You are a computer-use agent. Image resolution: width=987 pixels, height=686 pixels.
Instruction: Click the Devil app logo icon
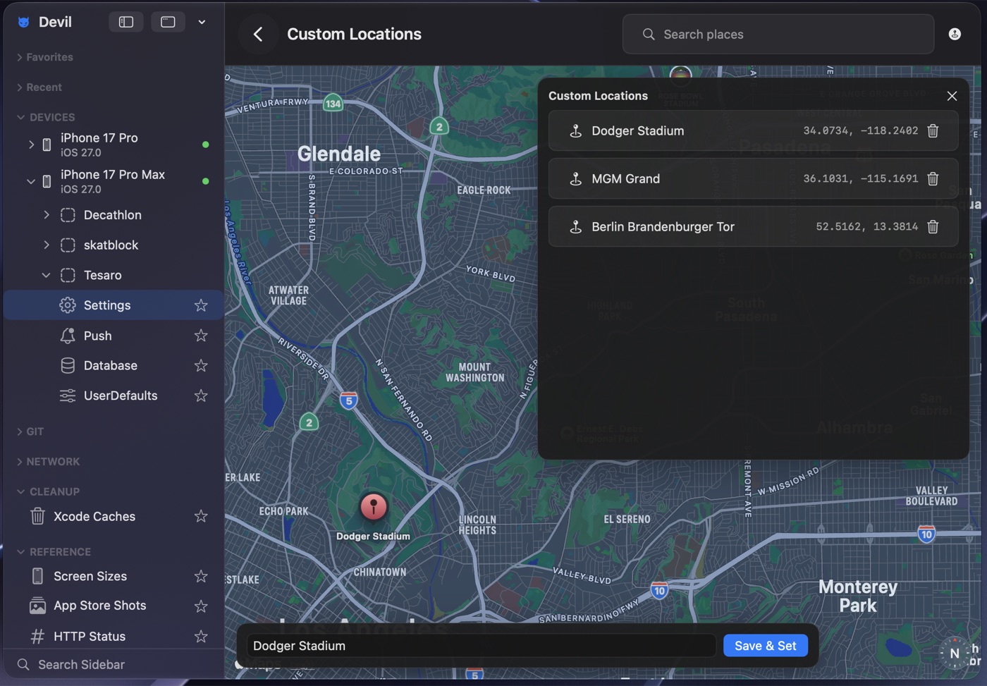click(23, 22)
